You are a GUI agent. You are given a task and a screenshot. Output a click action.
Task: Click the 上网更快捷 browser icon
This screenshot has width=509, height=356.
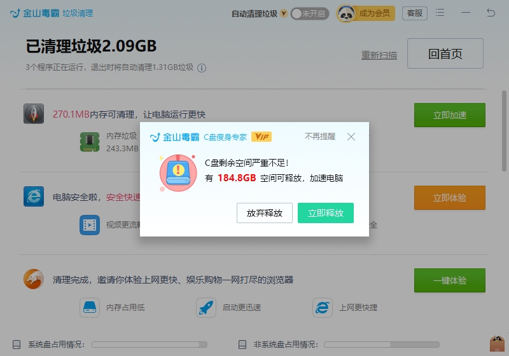click(x=323, y=307)
